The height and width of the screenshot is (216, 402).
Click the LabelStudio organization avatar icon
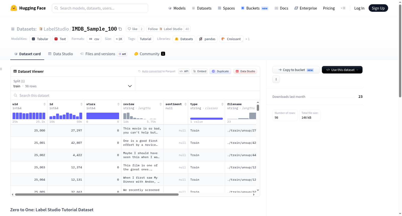click(41, 29)
